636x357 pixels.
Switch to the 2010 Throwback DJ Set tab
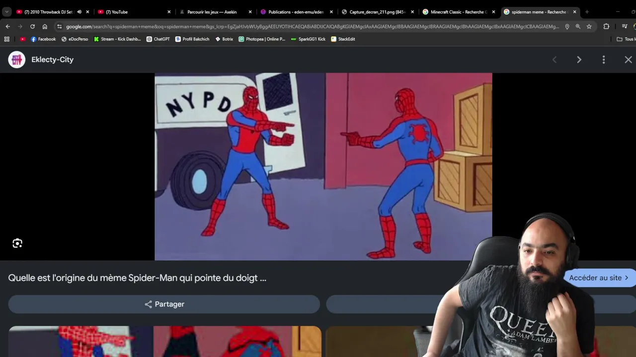48,12
